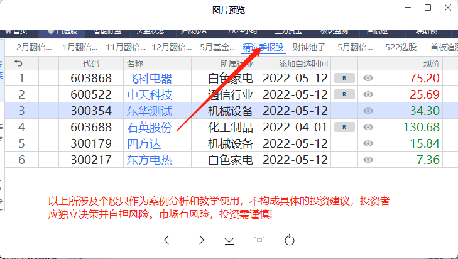
Task: Sort by the 添加自选时间 column header
Action: (303, 63)
